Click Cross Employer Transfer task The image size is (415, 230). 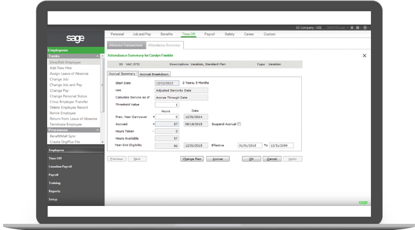(69, 102)
